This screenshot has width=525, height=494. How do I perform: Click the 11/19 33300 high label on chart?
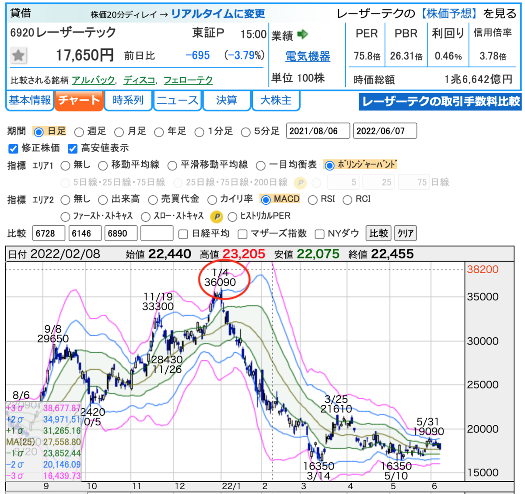pyautogui.click(x=158, y=302)
